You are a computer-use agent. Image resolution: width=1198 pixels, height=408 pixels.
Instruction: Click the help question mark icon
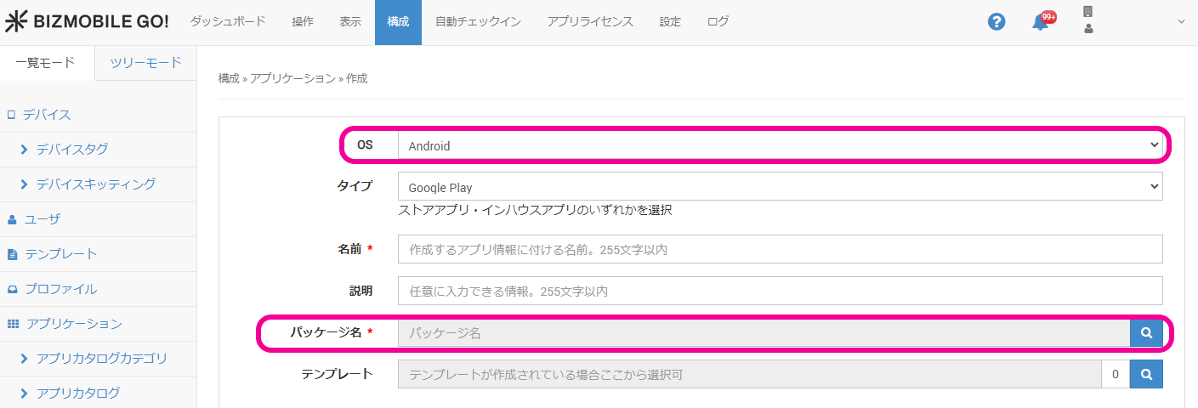996,22
